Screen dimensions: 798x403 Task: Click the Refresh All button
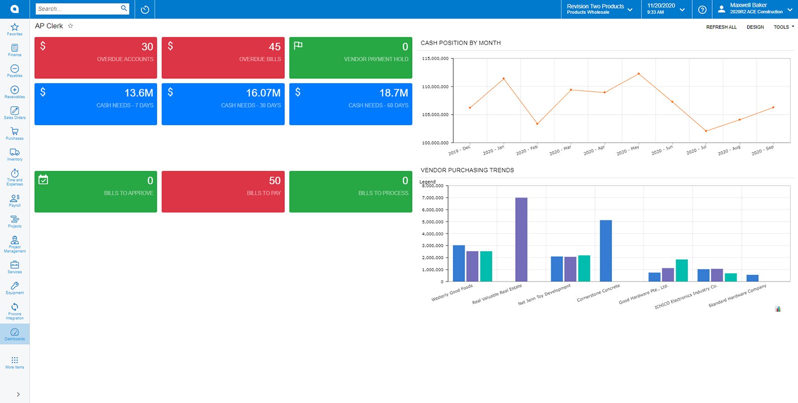point(721,27)
